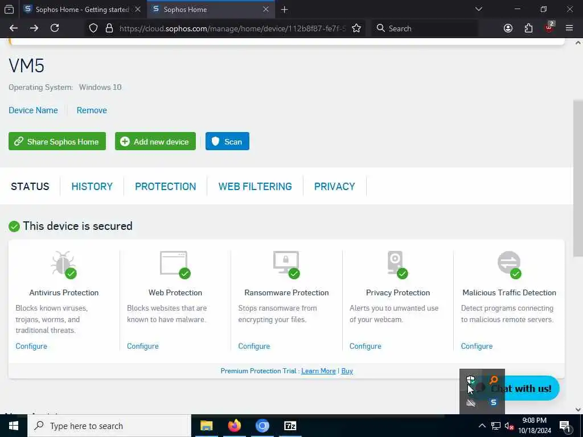Click the Sophos tray icon
Viewport: 583px width, 437px height.
pyautogui.click(x=494, y=402)
